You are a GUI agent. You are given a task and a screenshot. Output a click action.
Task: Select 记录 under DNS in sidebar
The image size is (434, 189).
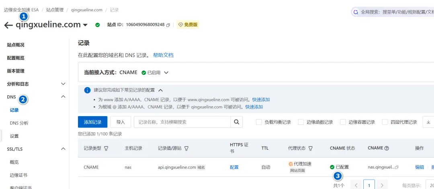14,110
